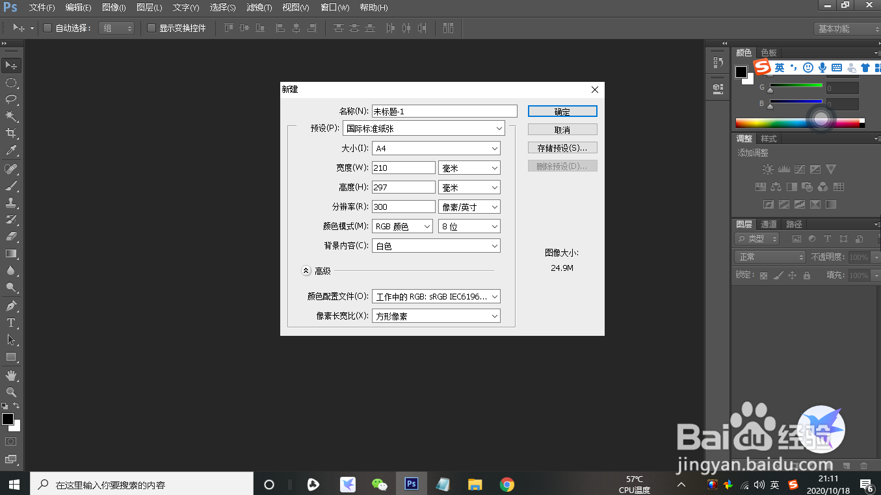Switch to the 色板 swatches tab
This screenshot has height=495, width=881.
769,53
